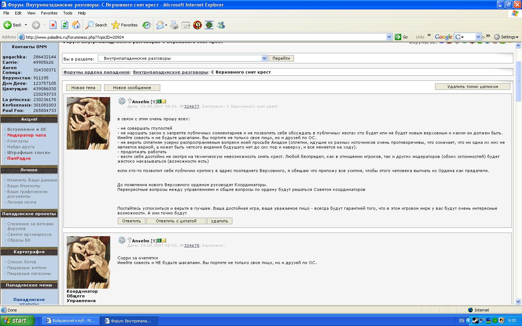Open the Tools menu
The width and height of the screenshot is (522, 326).
tap(68, 13)
